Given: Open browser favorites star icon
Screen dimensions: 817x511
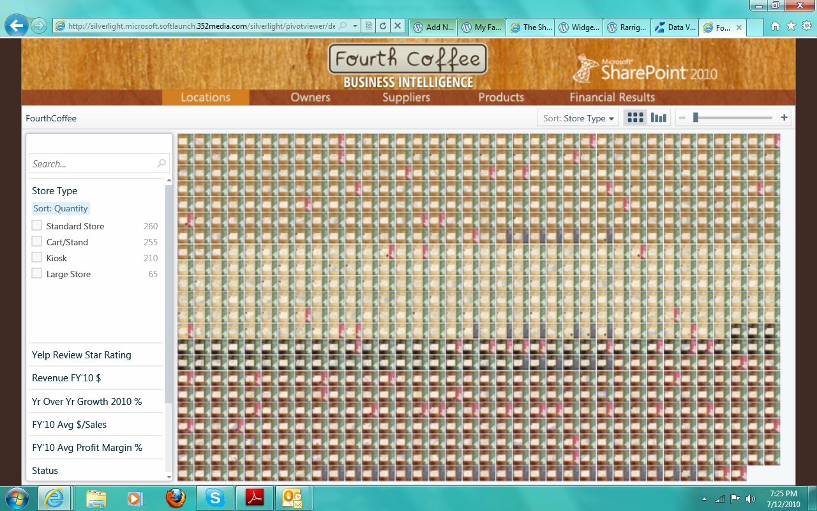Looking at the screenshot, I should pos(791,26).
